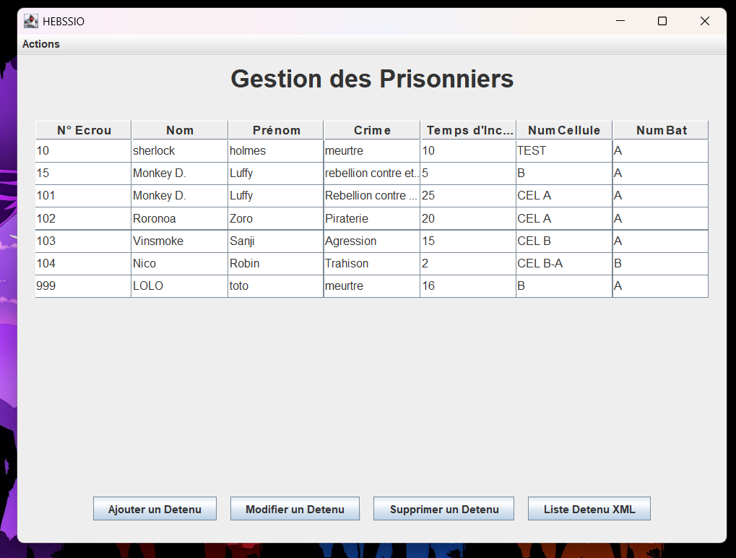Click the Crime column header
736x558 pixels.
tap(372, 130)
